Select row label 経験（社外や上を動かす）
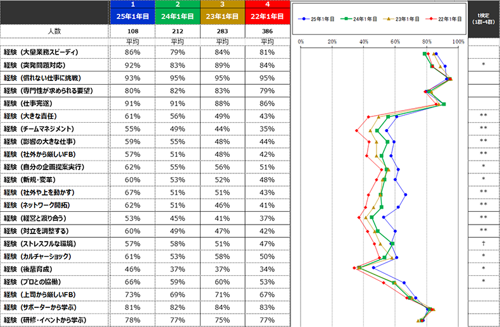 click(x=54, y=192)
